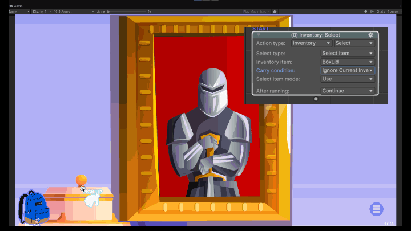Click the Inventory item label

pyautogui.click(x=274, y=62)
